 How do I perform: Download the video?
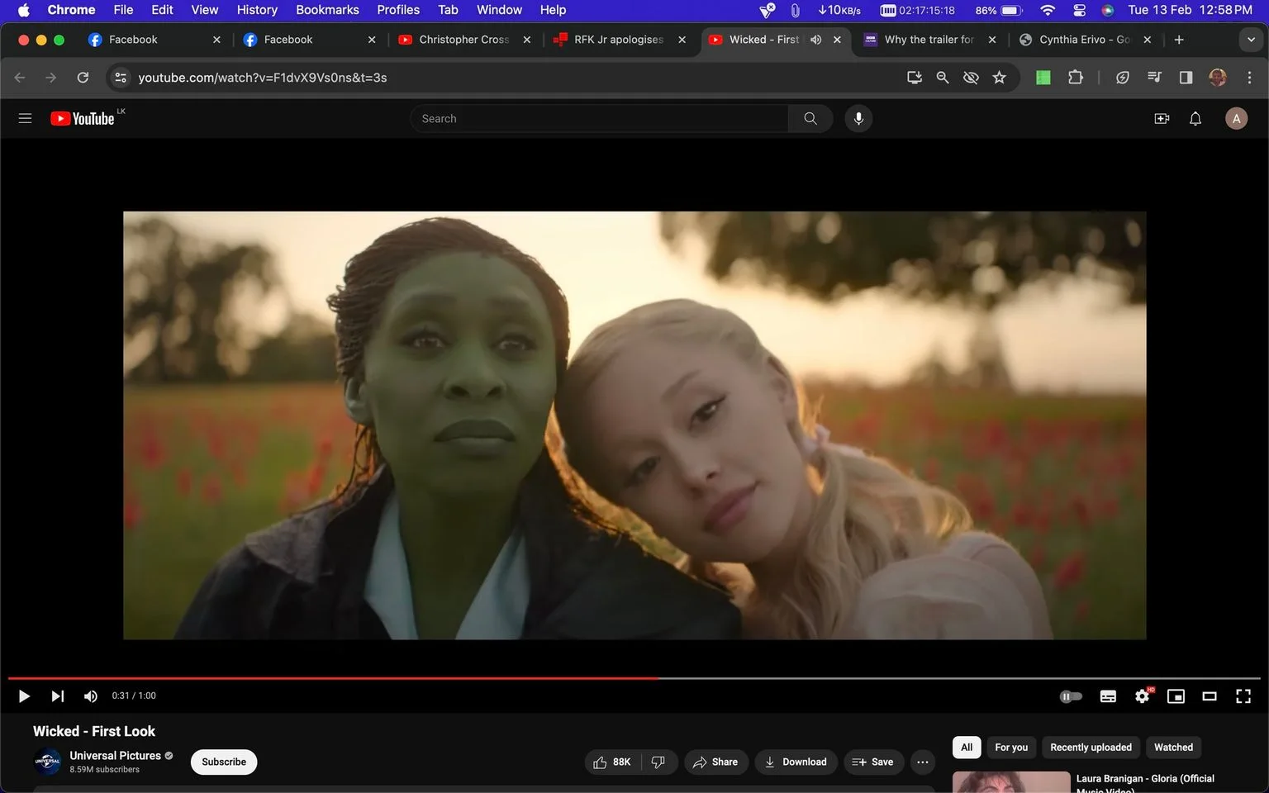(x=796, y=762)
